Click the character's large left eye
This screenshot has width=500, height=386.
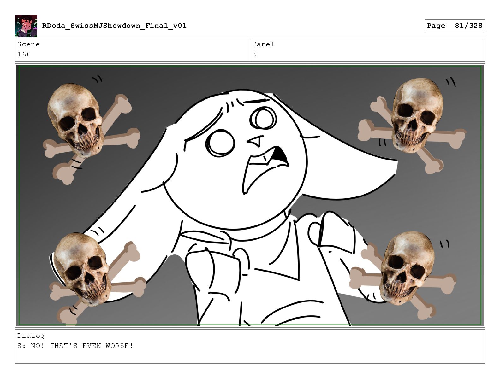tap(220, 143)
